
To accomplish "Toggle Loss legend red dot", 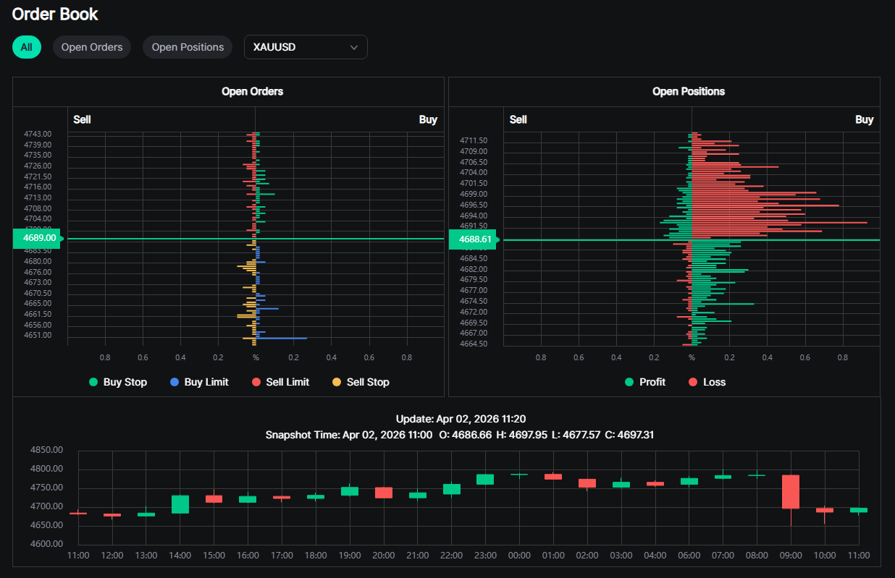I will tap(693, 382).
